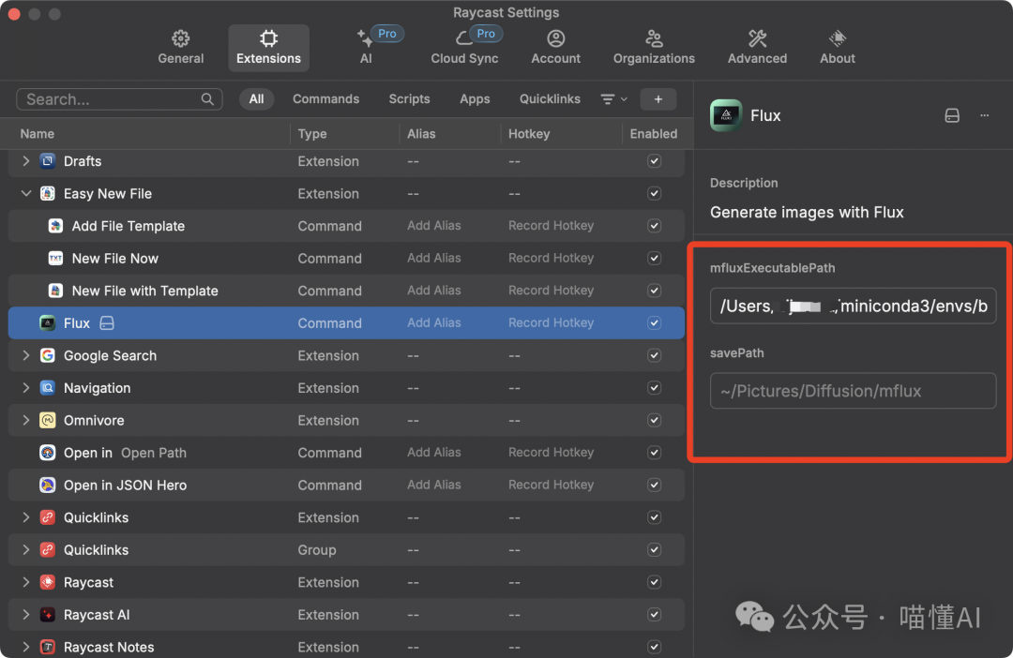Record Hotkey for the Flux command

point(552,322)
